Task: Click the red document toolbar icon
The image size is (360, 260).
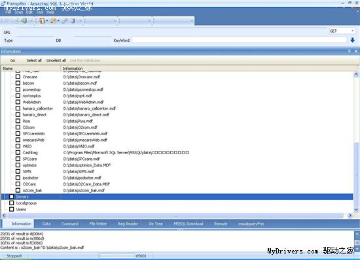Action: point(42,21)
